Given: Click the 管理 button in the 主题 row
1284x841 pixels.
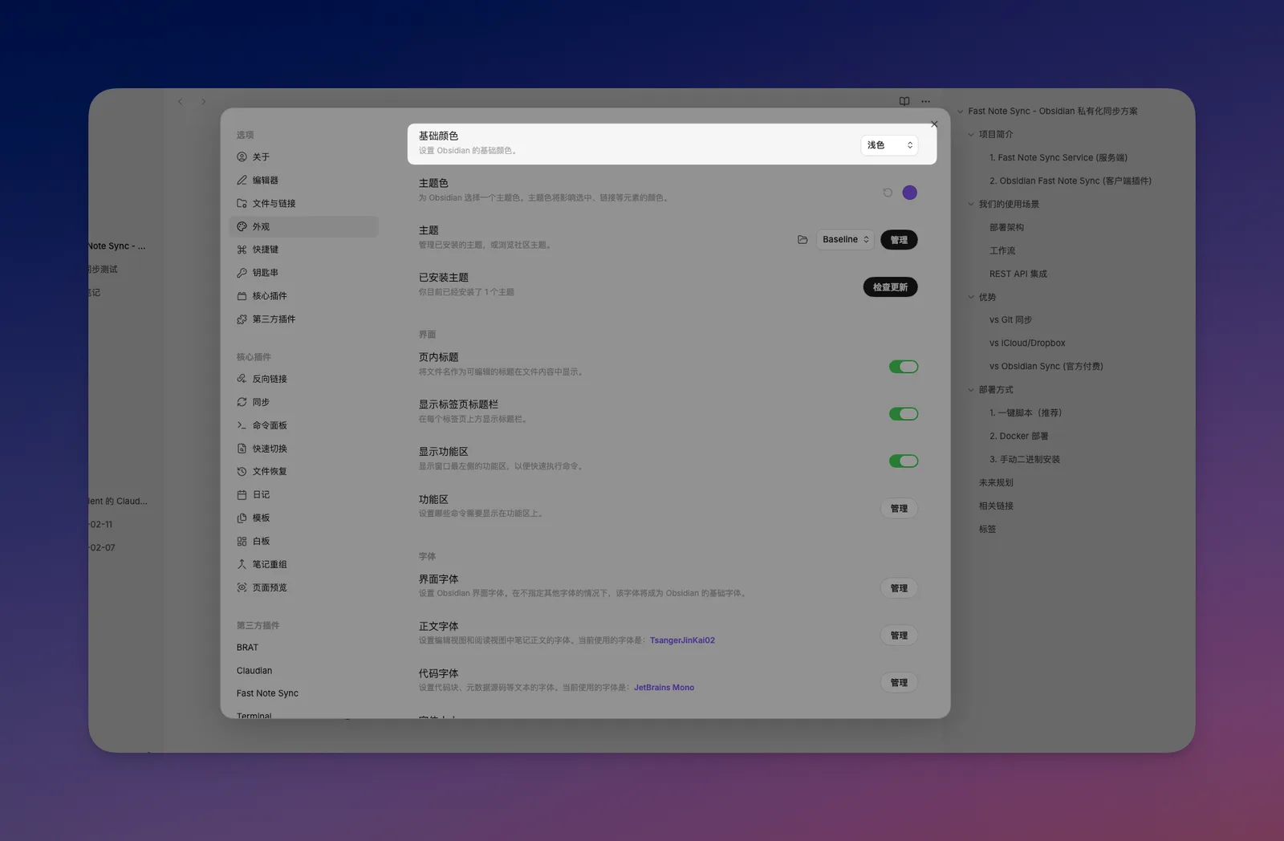Looking at the screenshot, I should [899, 240].
